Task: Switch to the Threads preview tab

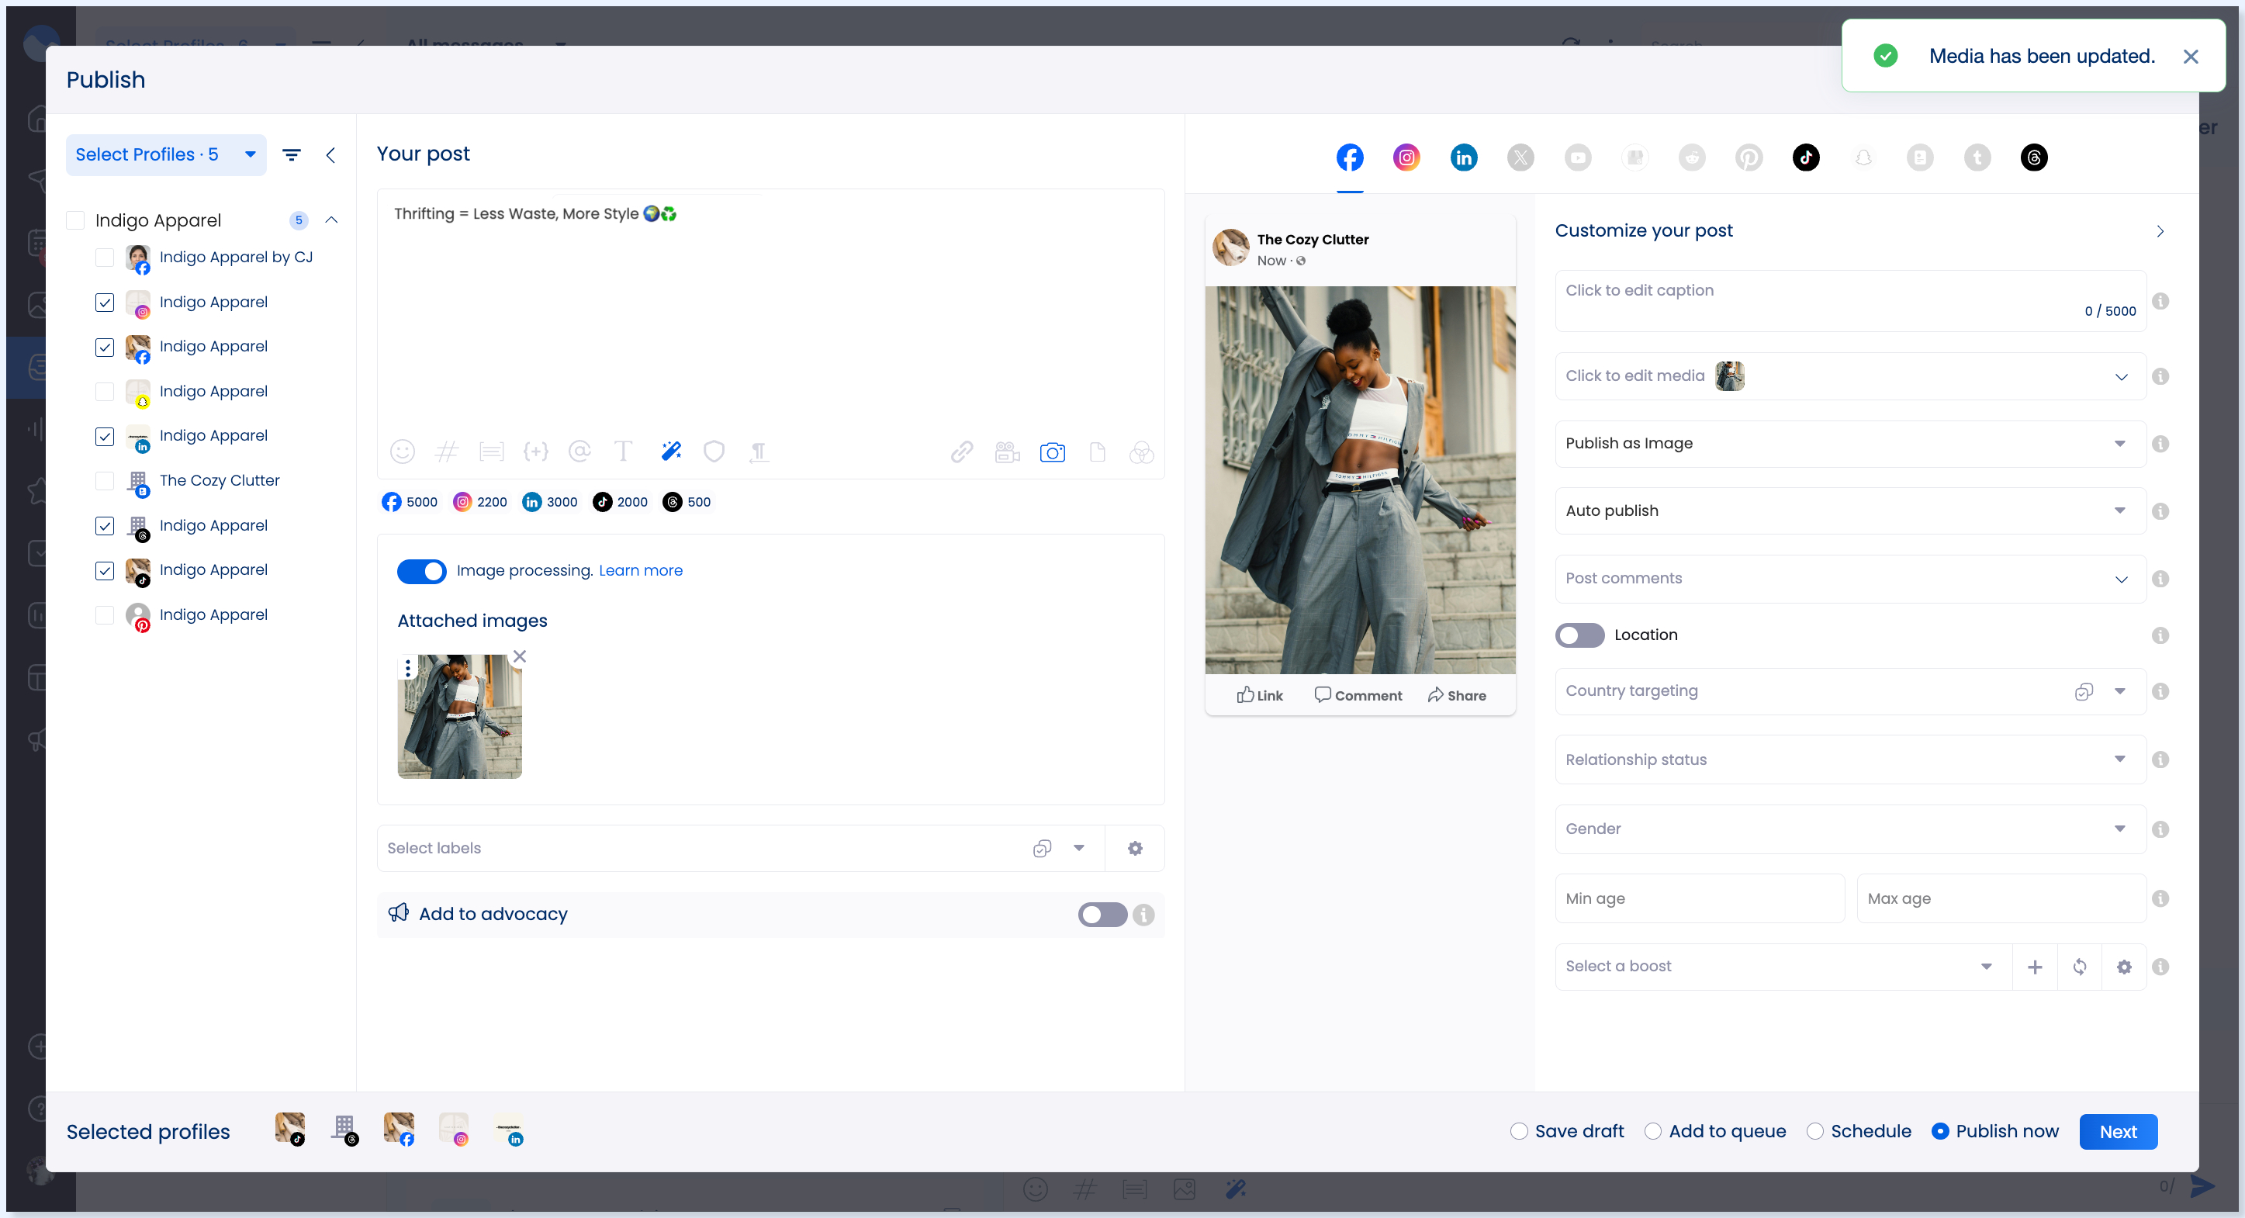Action: pyautogui.click(x=2034, y=157)
